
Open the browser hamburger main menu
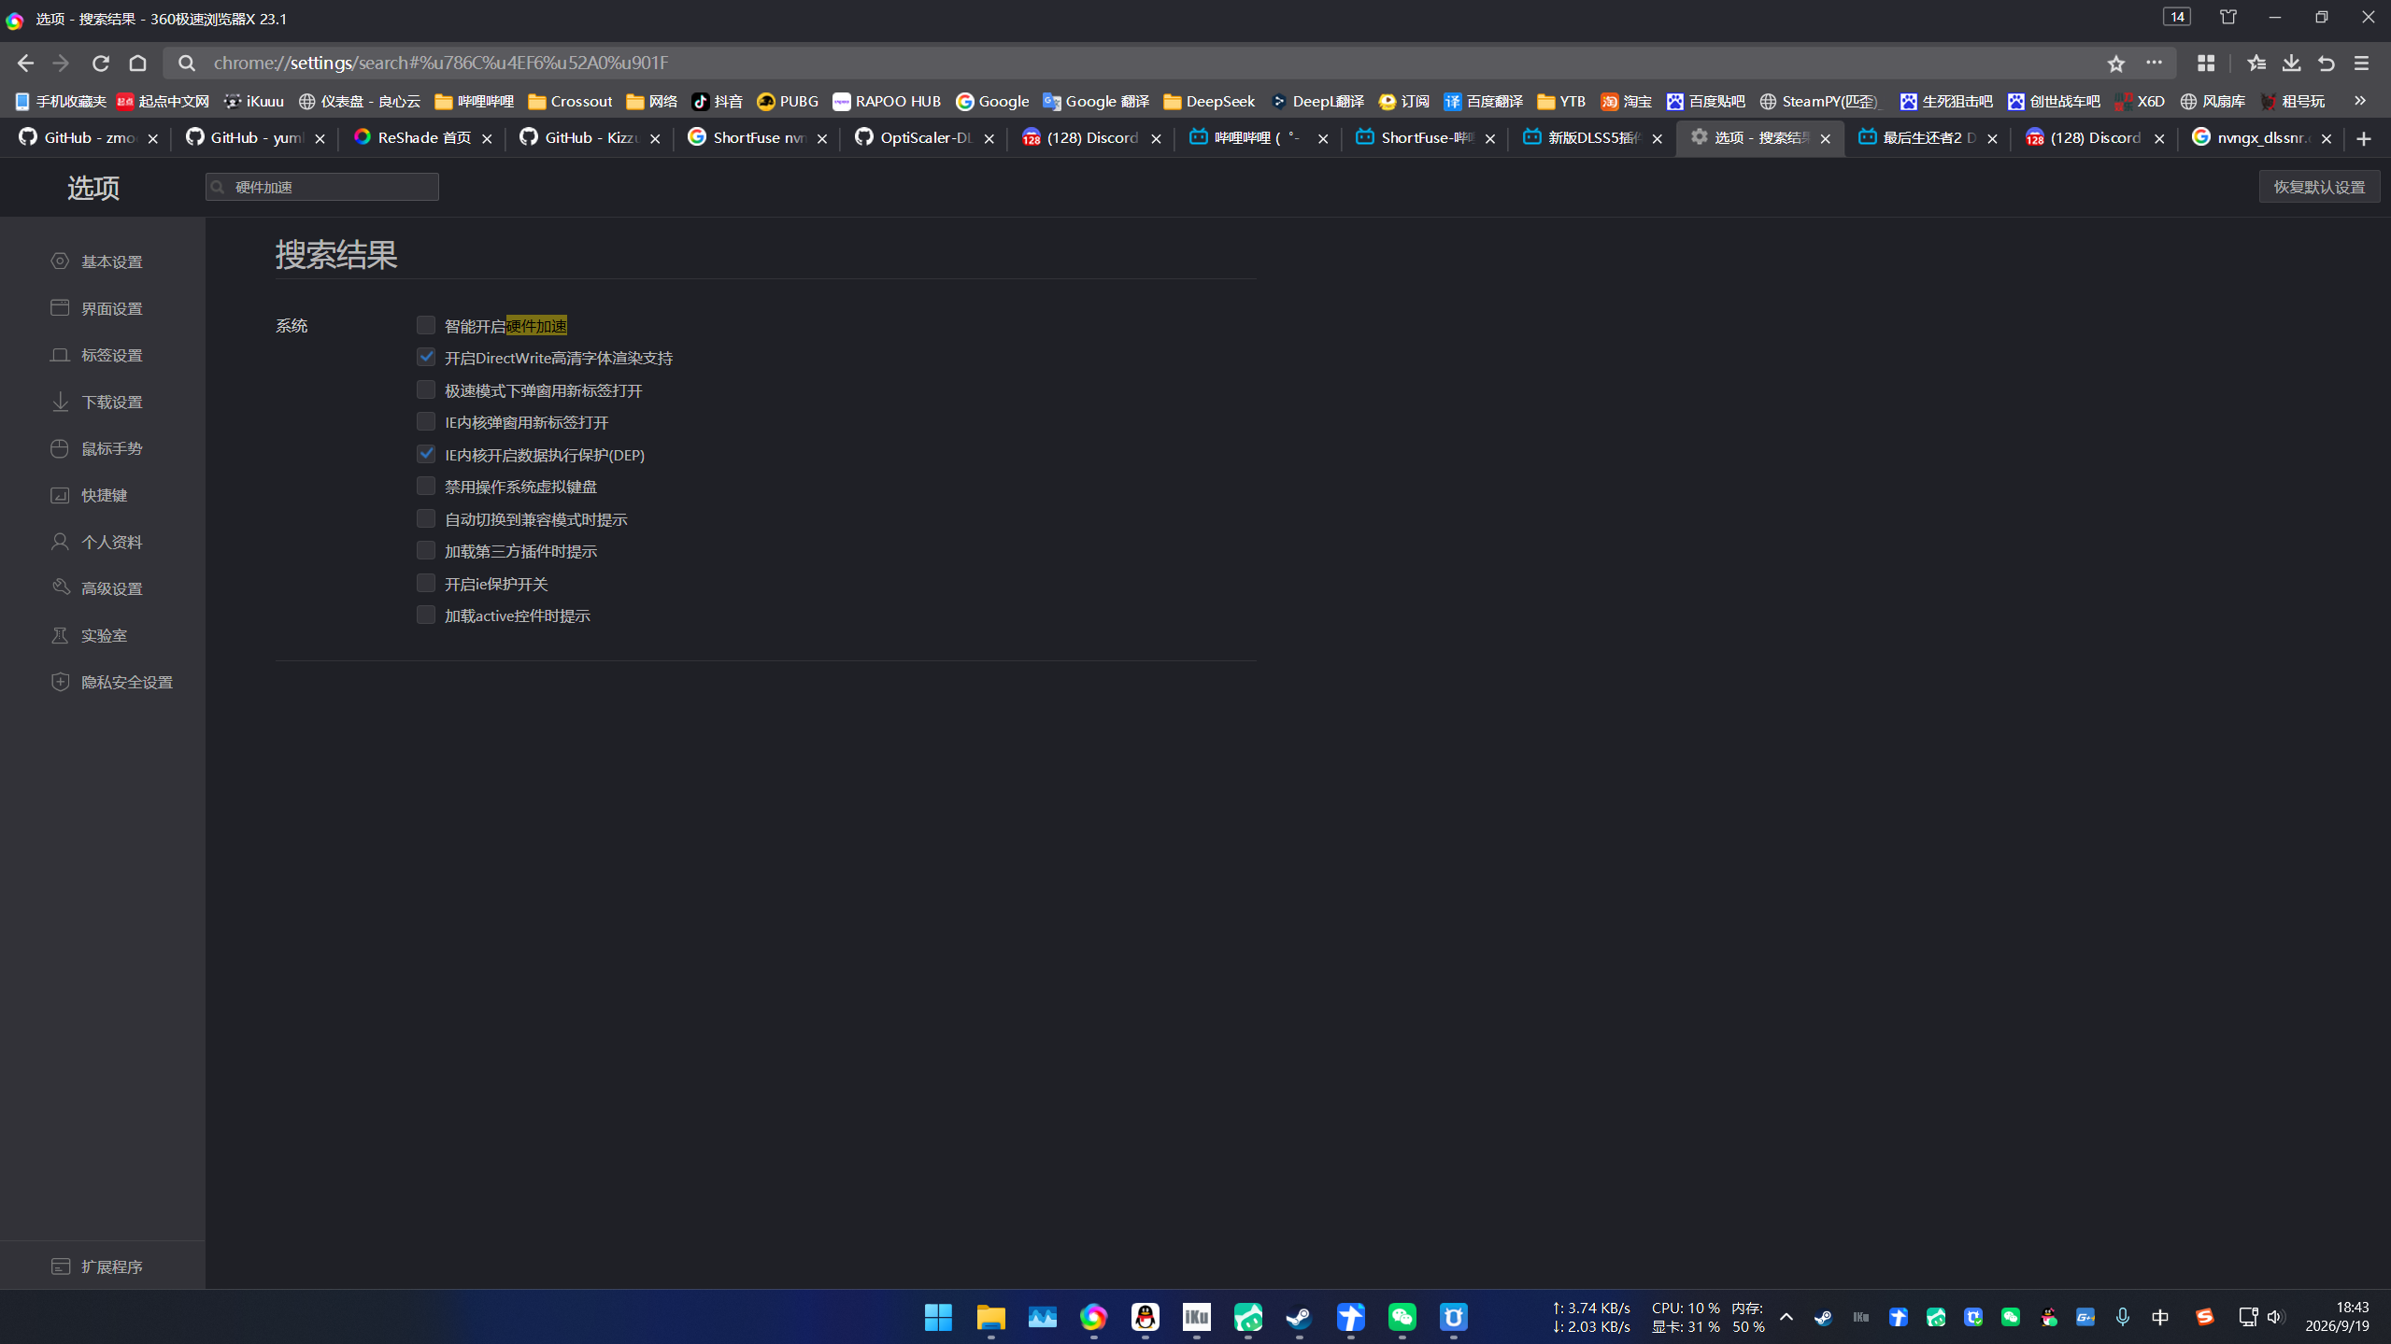2361,63
